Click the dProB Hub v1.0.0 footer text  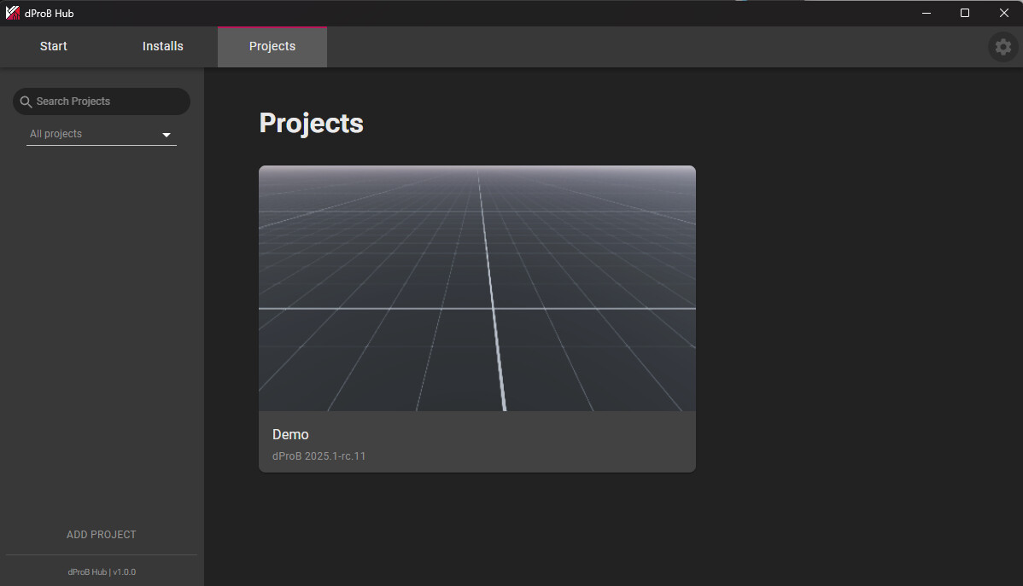(x=102, y=571)
